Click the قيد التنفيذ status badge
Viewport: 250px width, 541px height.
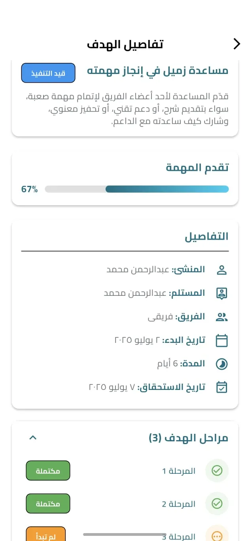[48, 73]
